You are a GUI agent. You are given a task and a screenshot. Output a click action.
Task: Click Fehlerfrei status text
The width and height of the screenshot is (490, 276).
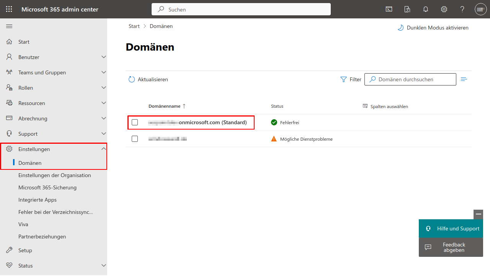289,123
